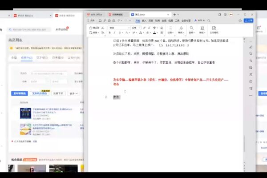This screenshot has height=178, width=267.
Task: Open the WPS AI tab
Action: tap(200, 20)
